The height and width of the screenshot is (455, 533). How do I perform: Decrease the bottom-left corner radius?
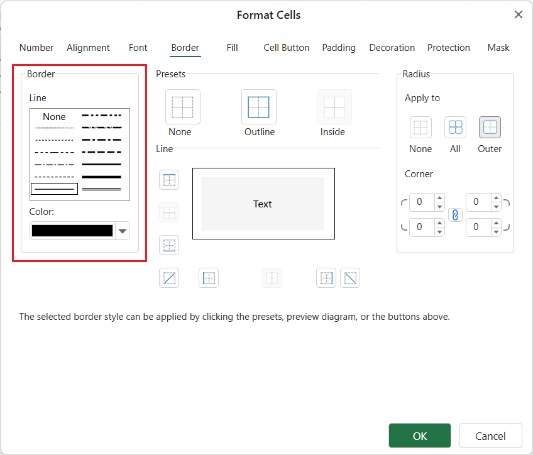pyautogui.click(x=440, y=232)
